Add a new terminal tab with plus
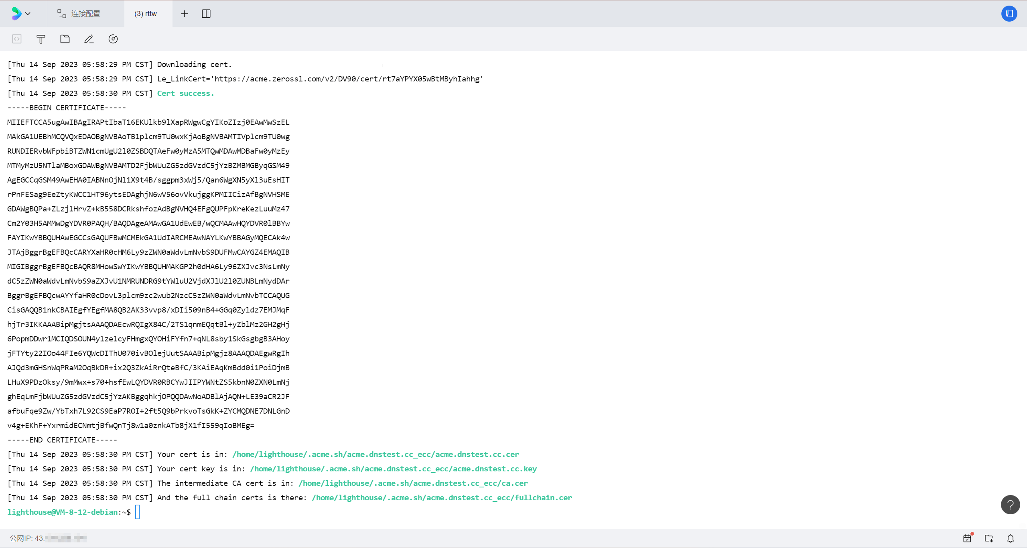Image resolution: width=1027 pixels, height=548 pixels. click(x=184, y=14)
